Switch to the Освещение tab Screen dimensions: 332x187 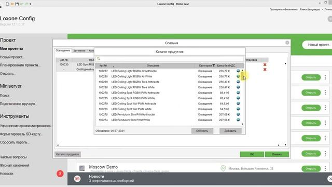(63, 51)
